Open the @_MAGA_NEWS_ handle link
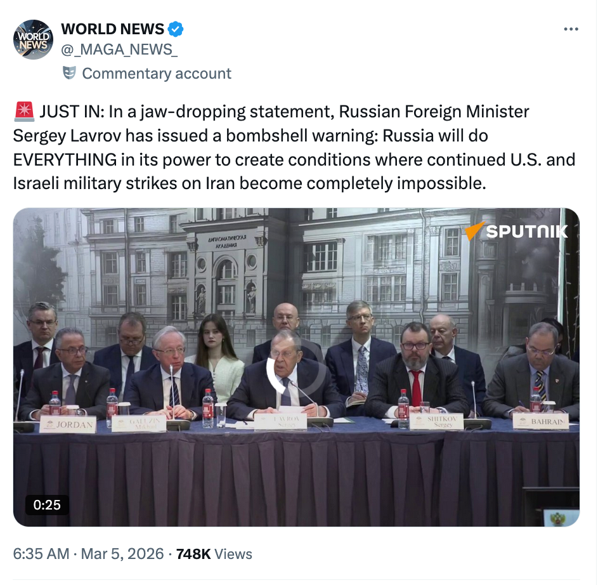The image size is (610, 585). click(x=119, y=49)
